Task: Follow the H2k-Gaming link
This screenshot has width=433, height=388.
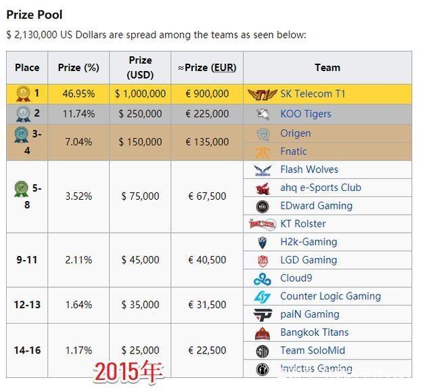Action: pyautogui.click(x=309, y=242)
